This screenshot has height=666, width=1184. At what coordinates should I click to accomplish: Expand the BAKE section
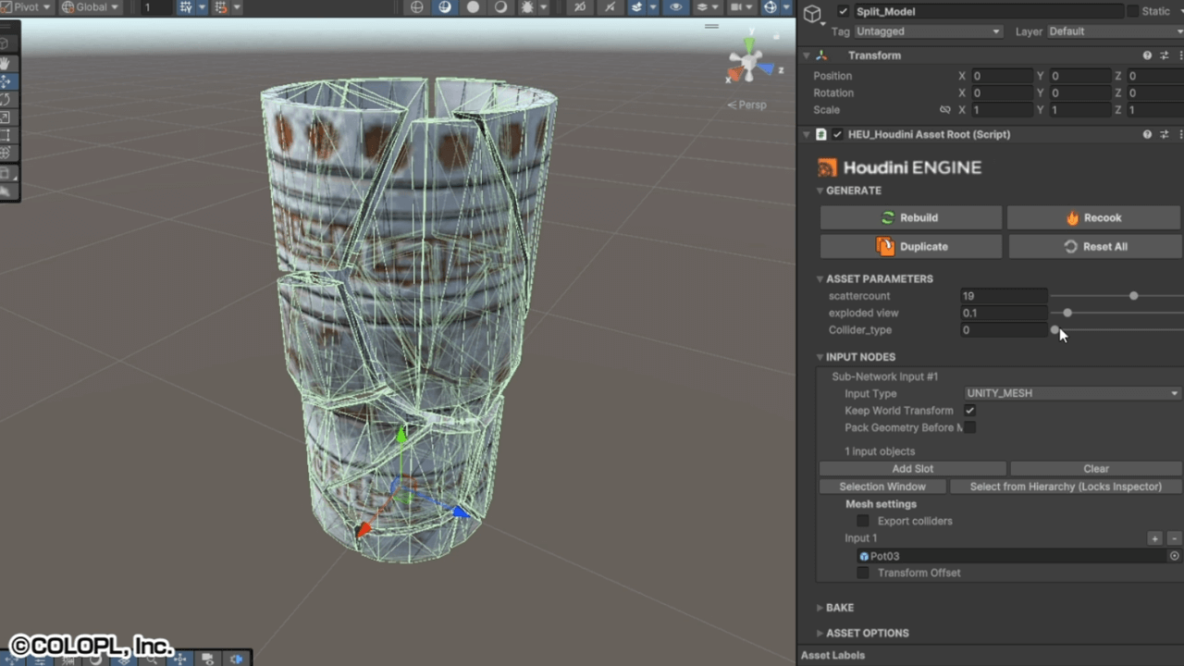(x=820, y=608)
